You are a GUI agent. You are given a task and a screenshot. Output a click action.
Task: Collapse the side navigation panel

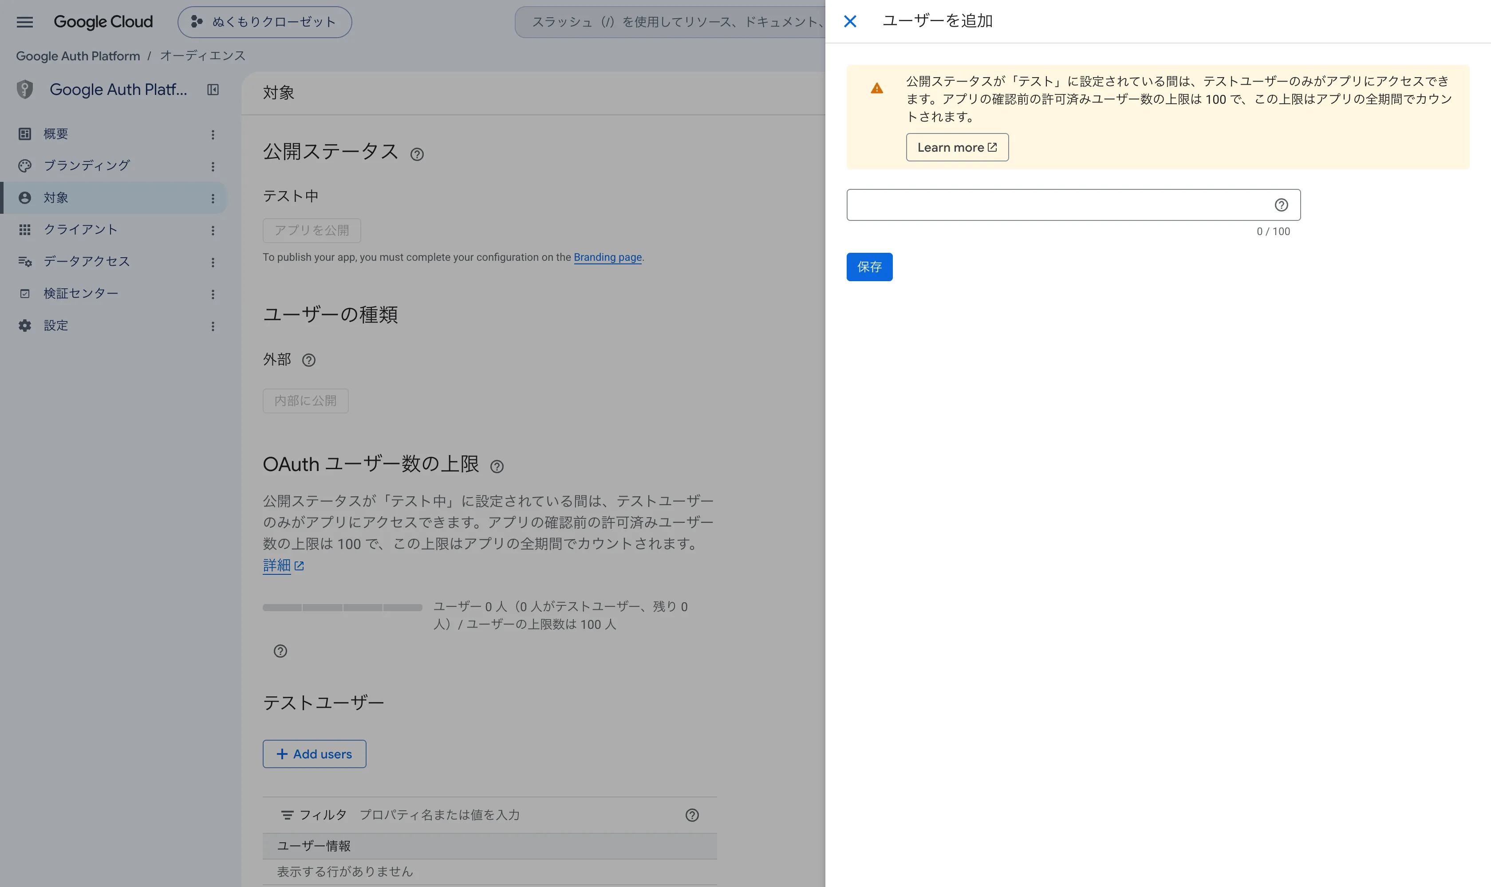(213, 90)
